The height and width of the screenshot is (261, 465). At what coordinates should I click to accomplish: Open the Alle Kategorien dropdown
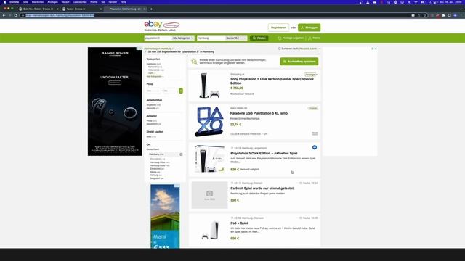(x=183, y=38)
